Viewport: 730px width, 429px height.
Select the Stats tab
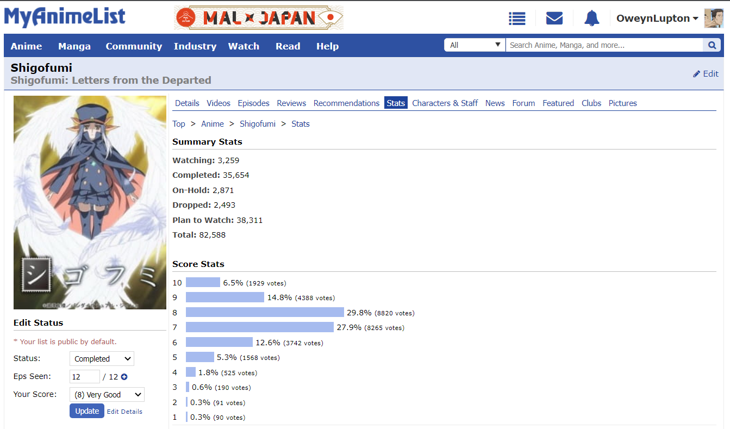point(396,103)
